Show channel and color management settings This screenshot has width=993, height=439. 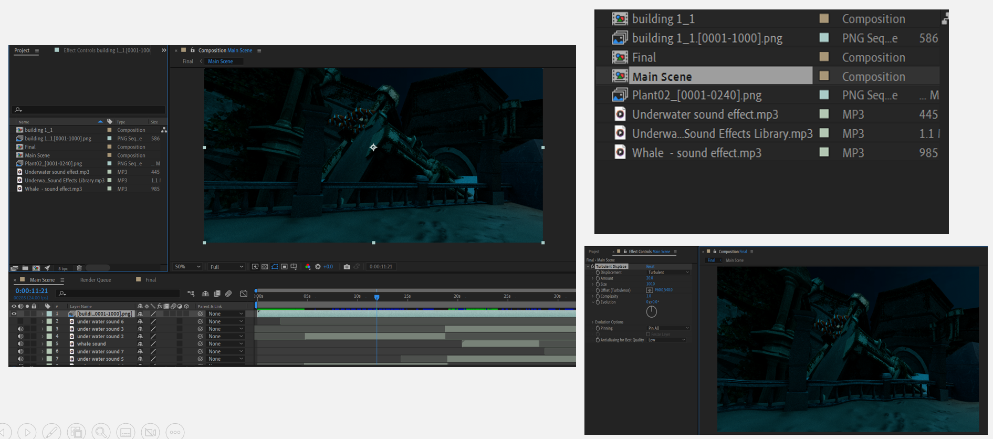click(308, 267)
